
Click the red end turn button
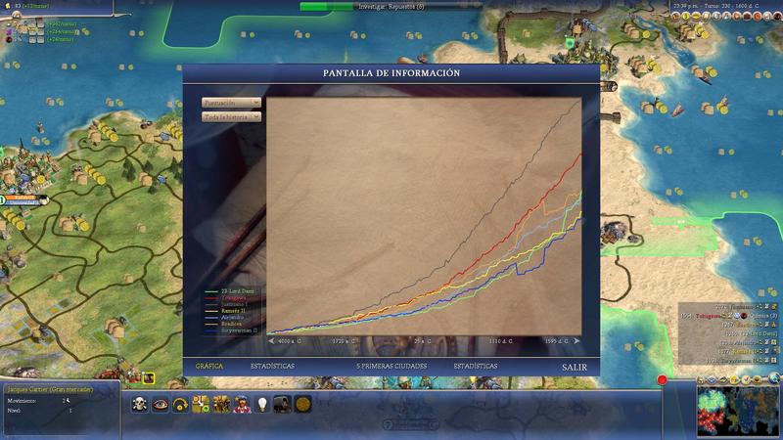(x=663, y=380)
